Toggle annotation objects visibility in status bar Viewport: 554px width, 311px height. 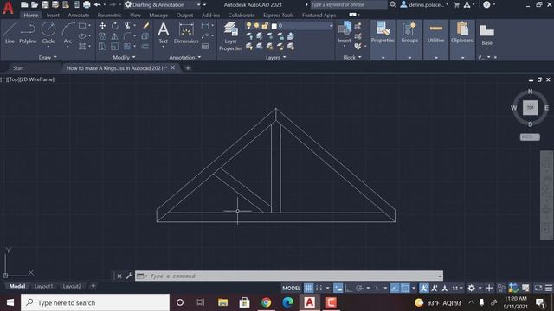click(x=424, y=288)
